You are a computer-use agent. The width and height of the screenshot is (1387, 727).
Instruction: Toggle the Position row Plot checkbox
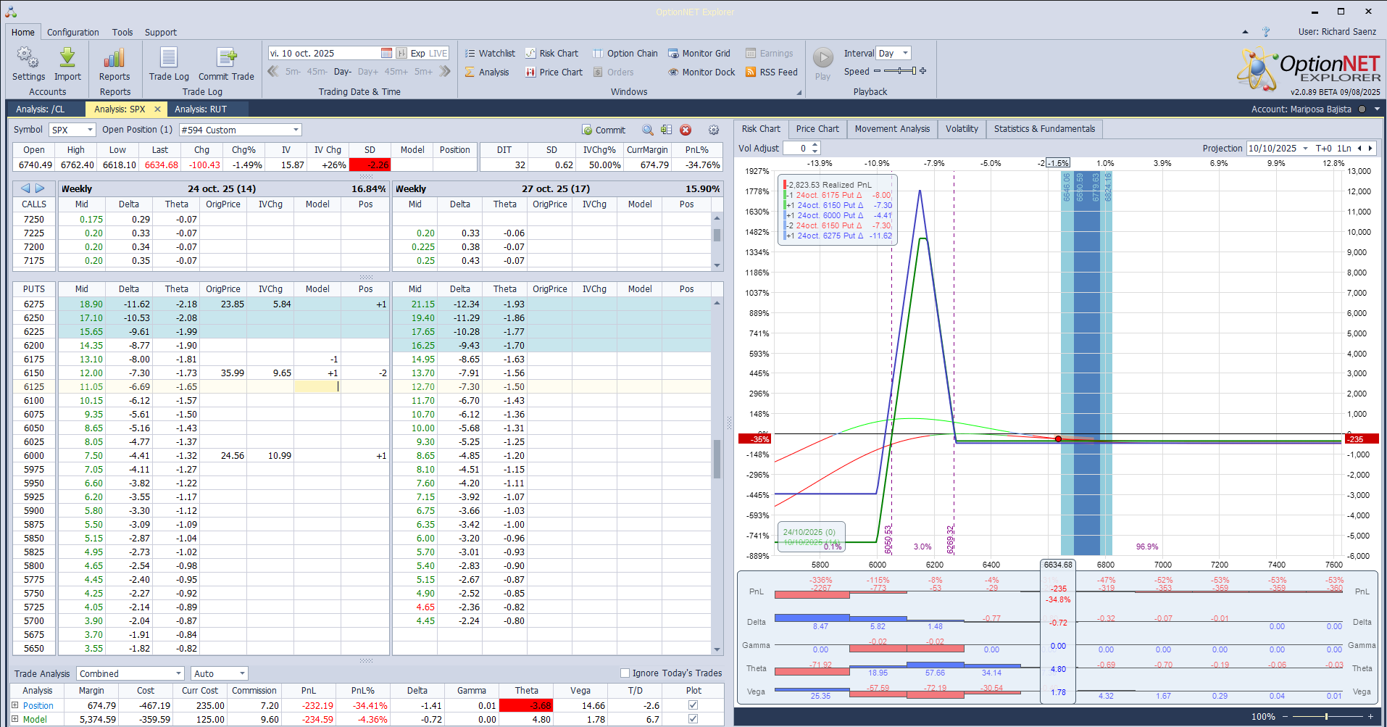693,705
